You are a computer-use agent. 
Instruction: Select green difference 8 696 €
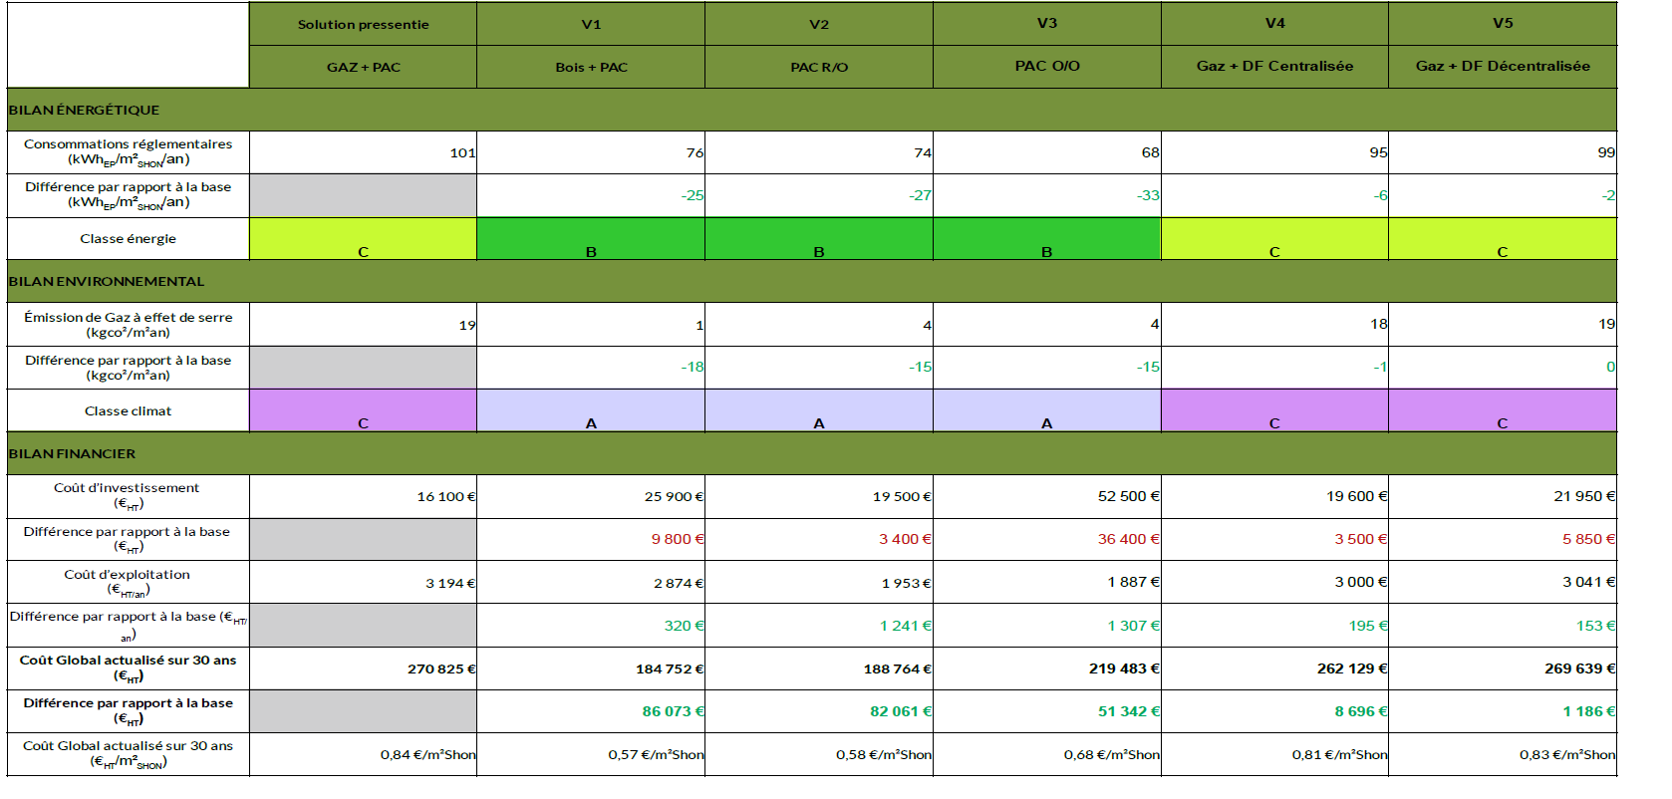click(x=1274, y=711)
